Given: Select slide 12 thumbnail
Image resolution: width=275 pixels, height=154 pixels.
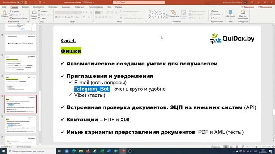Looking at the screenshot, I should (x=20, y=63).
